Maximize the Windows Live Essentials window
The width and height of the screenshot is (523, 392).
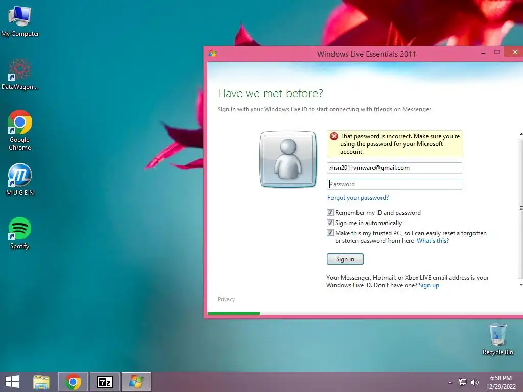click(x=496, y=52)
